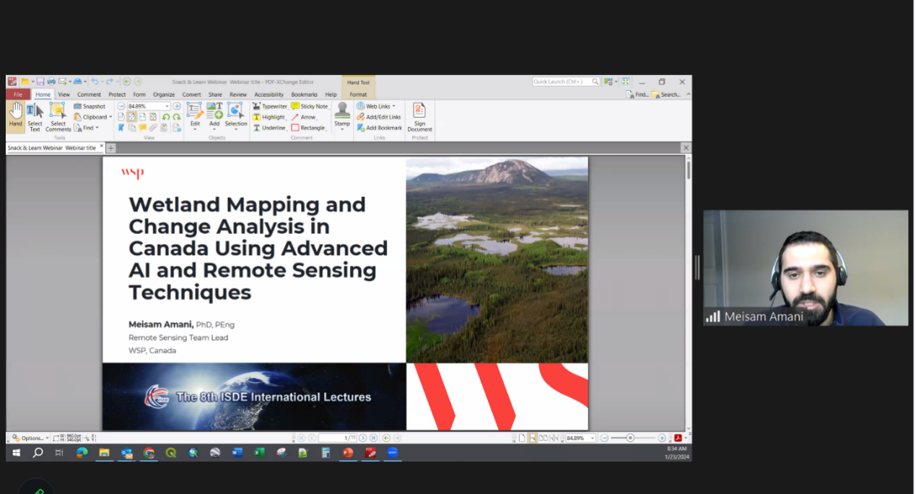916x494 pixels.
Task: Open Google Chrome from taskbar
Action: (x=149, y=453)
